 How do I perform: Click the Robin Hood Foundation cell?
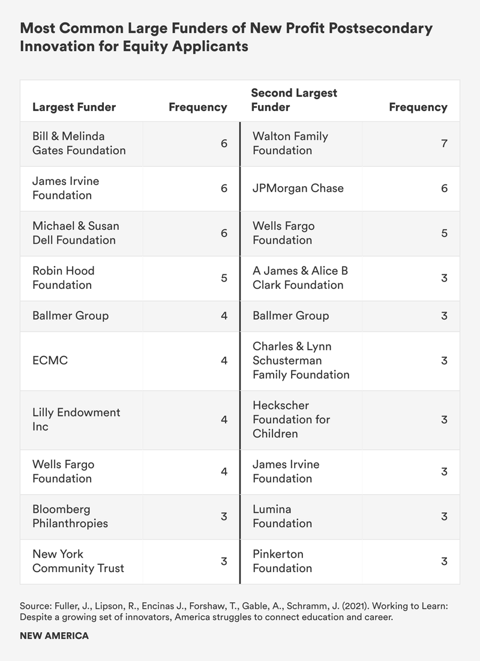click(x=63, y=278)
